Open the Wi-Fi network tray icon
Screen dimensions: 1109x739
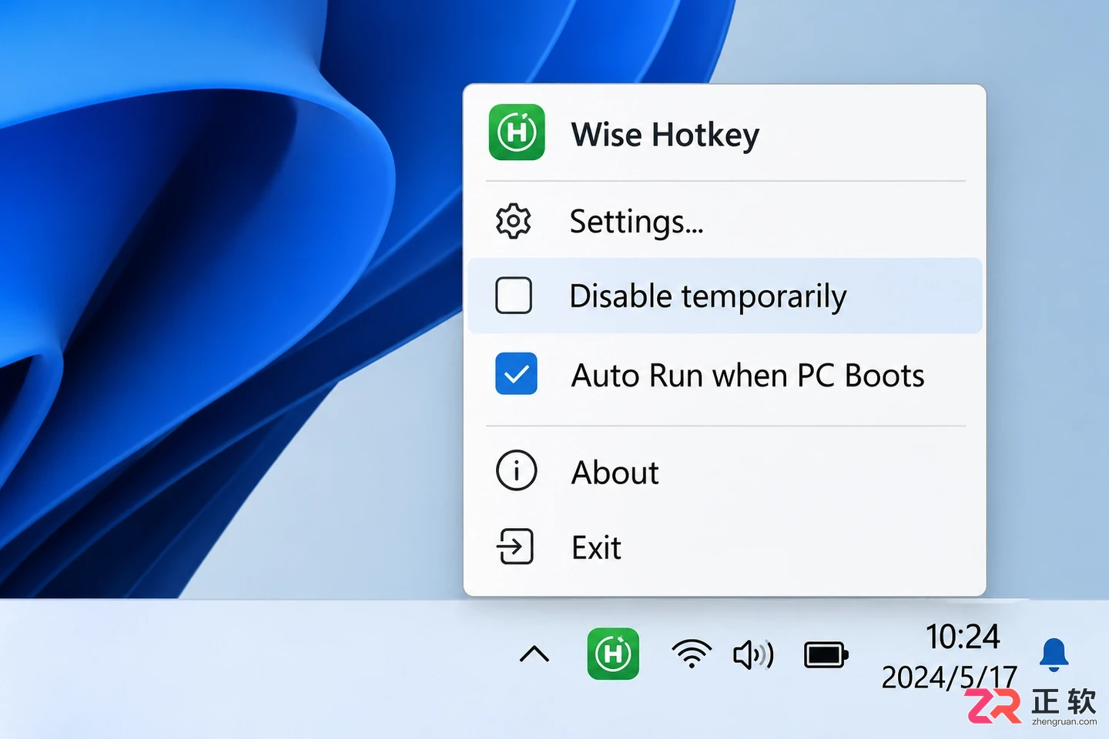pos(692,654)
